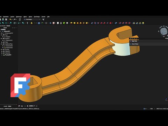Click the Boolean operation icon
The height and width of the screenshot is (126, 168).
(x=116, y=23)
